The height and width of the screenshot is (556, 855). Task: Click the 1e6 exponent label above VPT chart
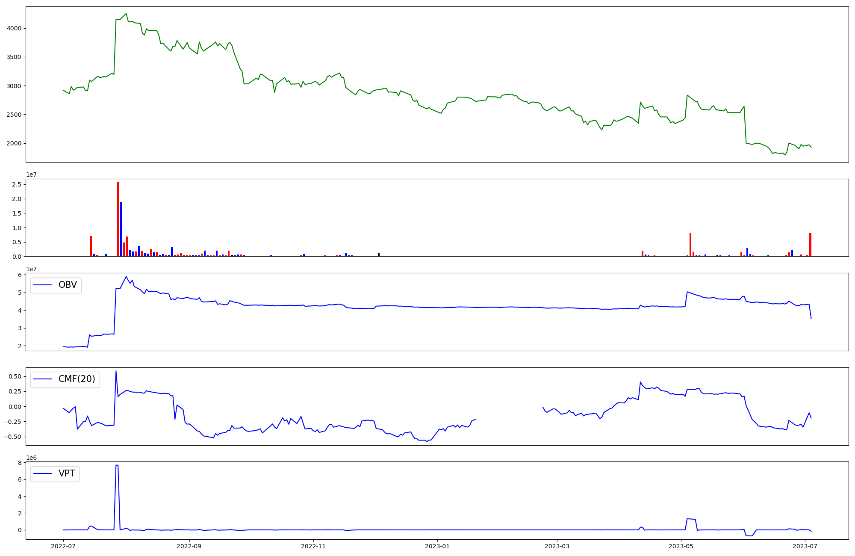[x=31, y=458]
